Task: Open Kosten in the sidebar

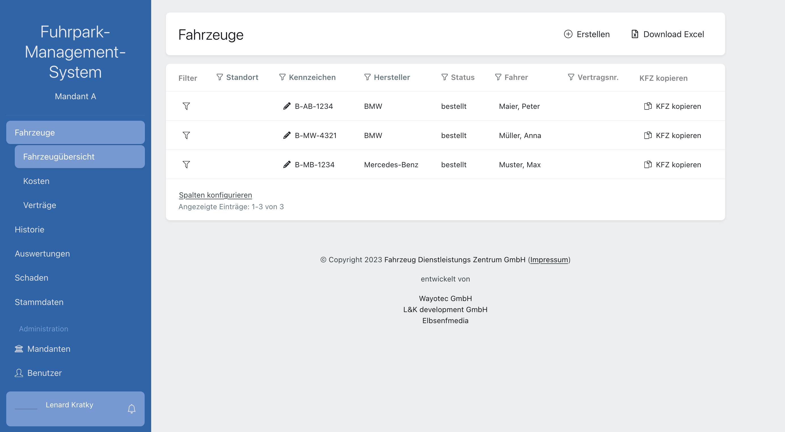Action: pyautogui.click(x=36, y=181)
